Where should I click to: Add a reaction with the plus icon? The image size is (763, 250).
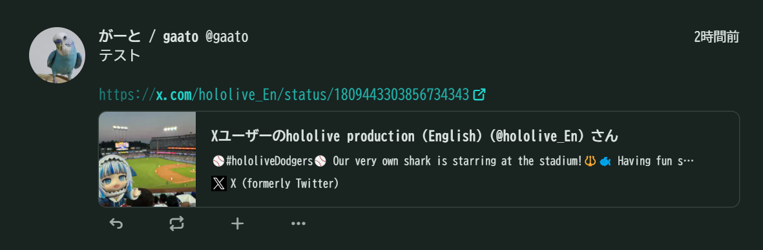(237, 224)
